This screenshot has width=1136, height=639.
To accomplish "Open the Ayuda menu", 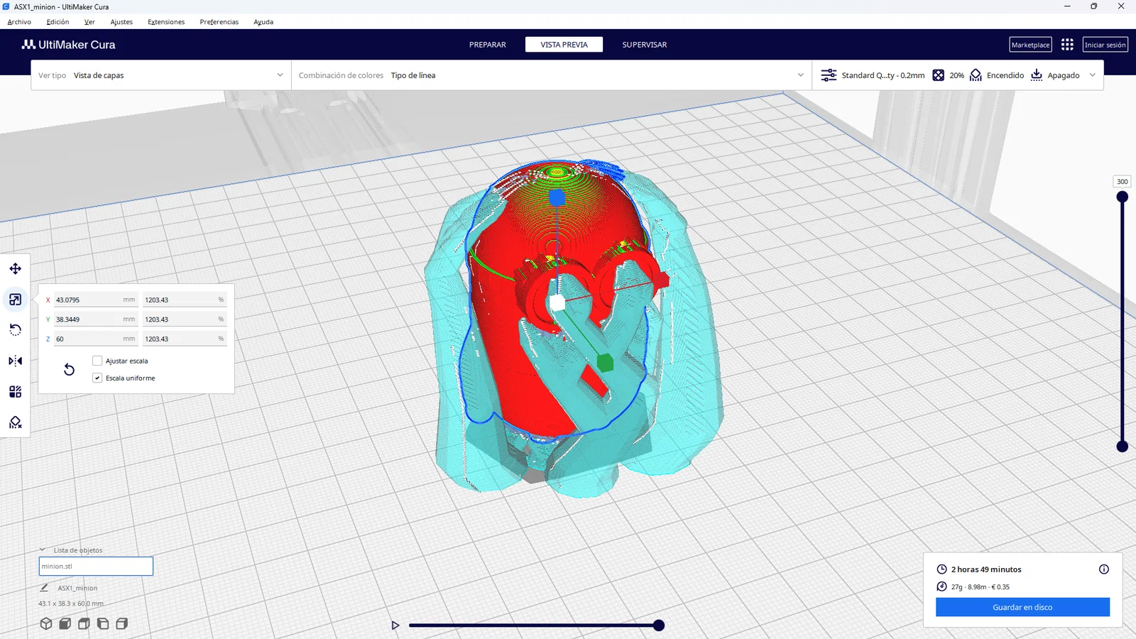I will point(263,21).
